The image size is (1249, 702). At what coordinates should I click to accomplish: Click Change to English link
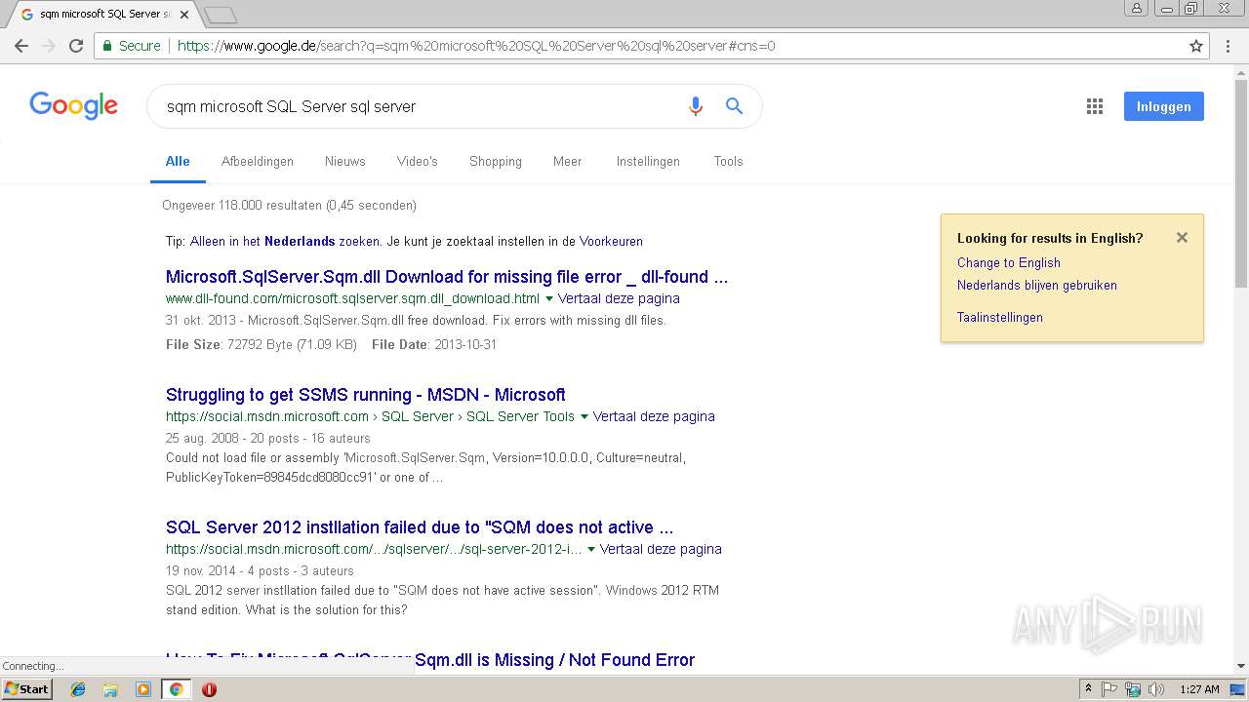1009,263
